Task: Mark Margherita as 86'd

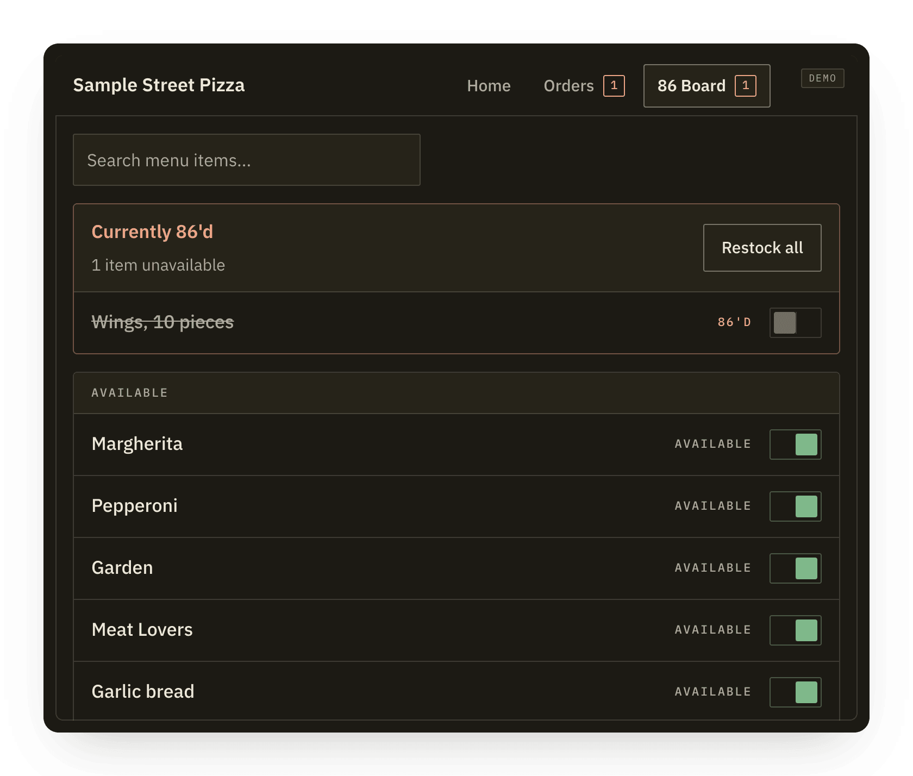Action: (x=795, y=445)
